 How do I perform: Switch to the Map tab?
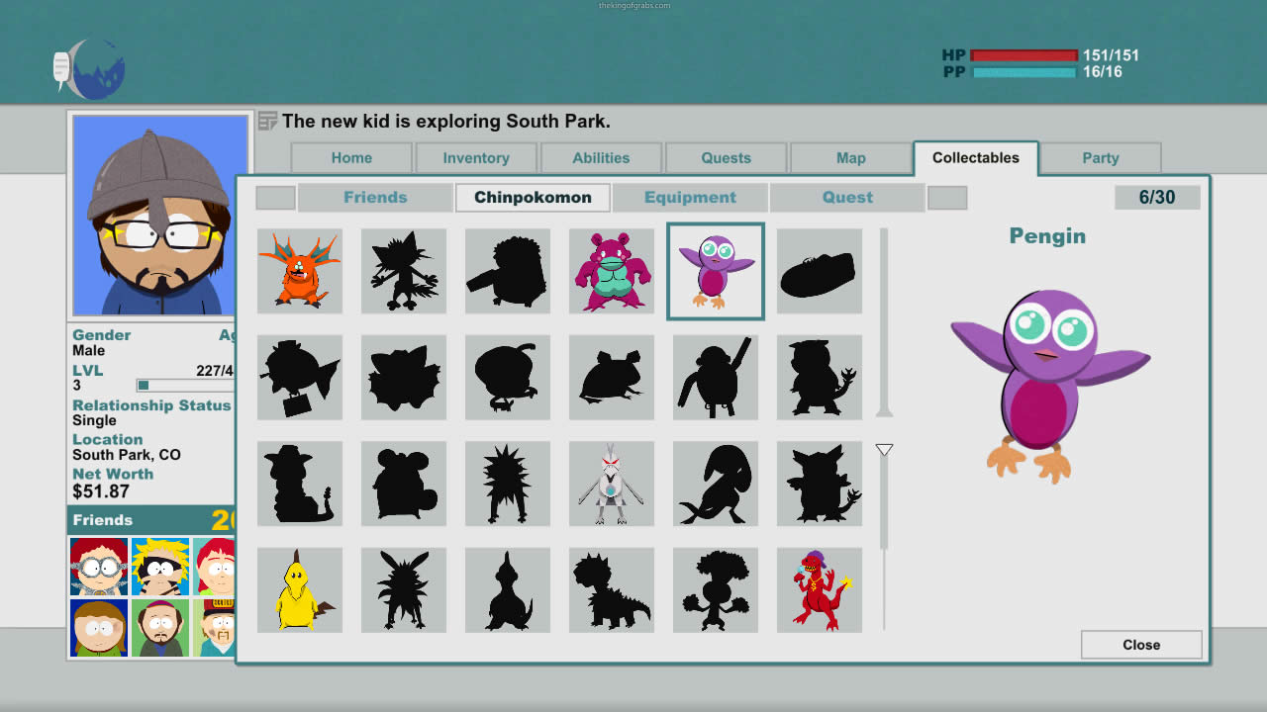[850, 158]
